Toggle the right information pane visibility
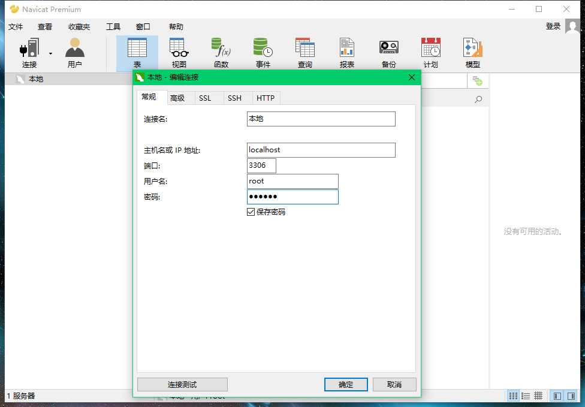This screenshot has height=407, width=585. point(571,396)
